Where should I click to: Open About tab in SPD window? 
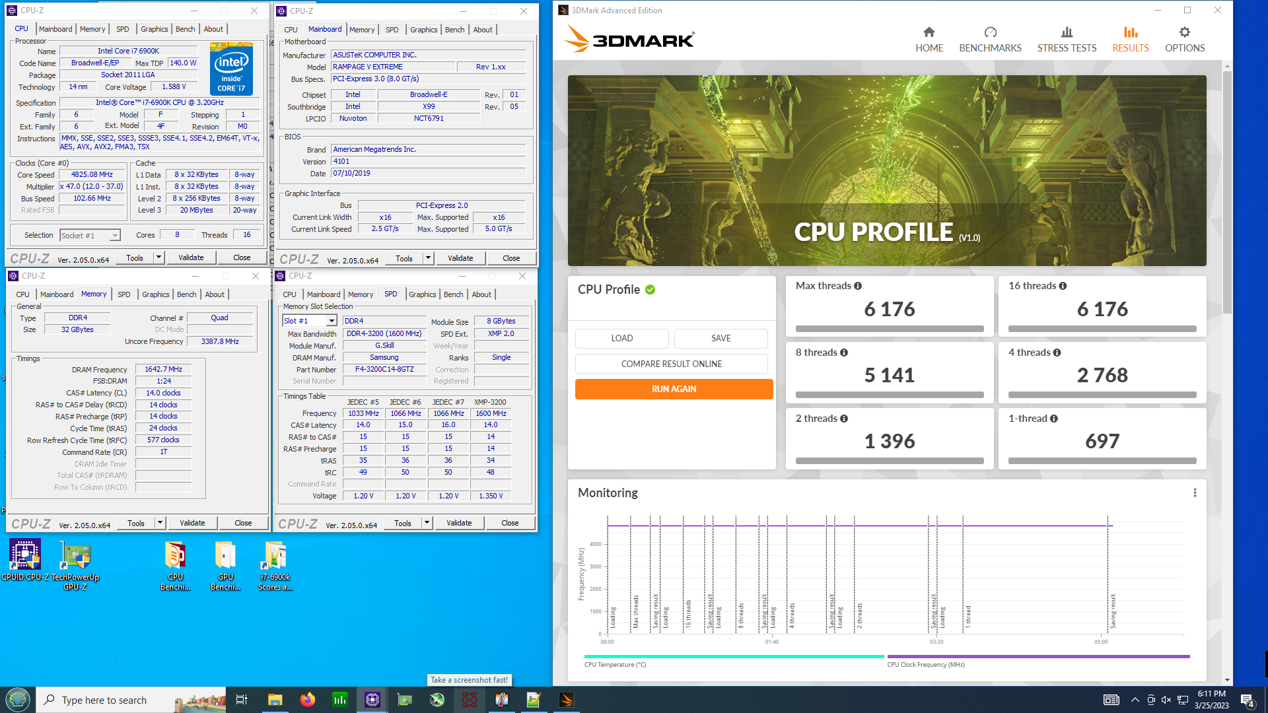click(x=481, y=294)
